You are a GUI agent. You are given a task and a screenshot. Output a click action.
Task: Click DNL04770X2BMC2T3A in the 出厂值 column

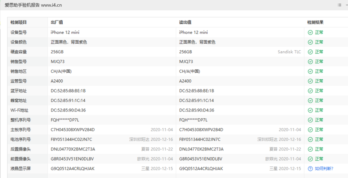tap(73, 149)
